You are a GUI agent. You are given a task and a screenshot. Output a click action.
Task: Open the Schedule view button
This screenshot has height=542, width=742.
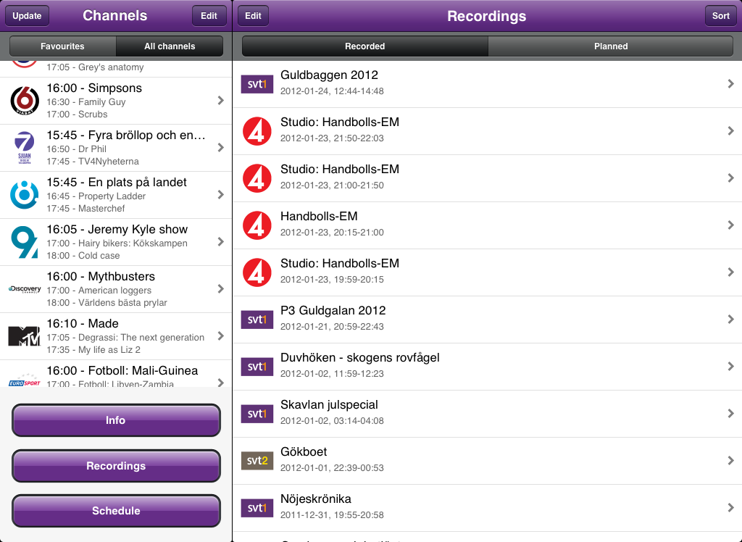pos(116,511)
